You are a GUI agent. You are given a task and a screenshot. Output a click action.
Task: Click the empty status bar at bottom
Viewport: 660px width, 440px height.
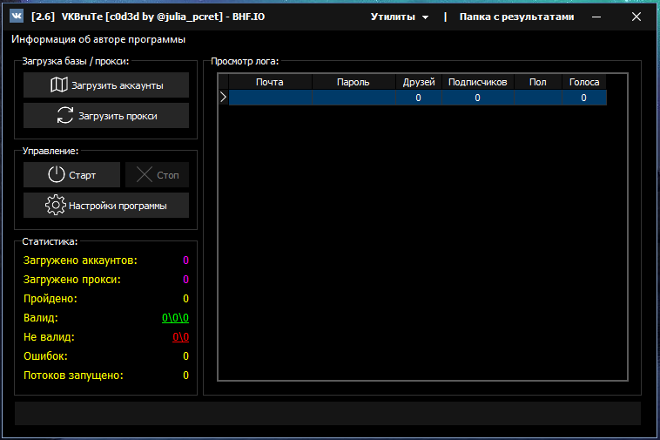[x=327, y=413]
